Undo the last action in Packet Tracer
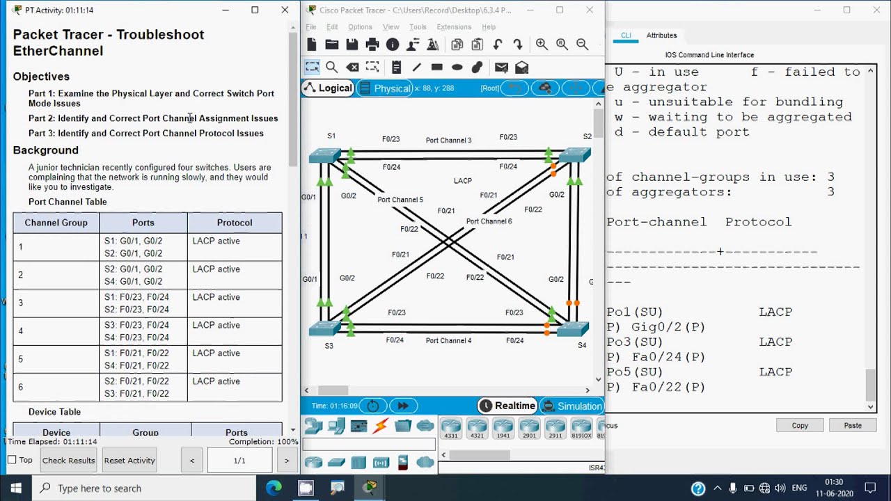The width and height of the screenshot is (891, 501). (498, 45)
